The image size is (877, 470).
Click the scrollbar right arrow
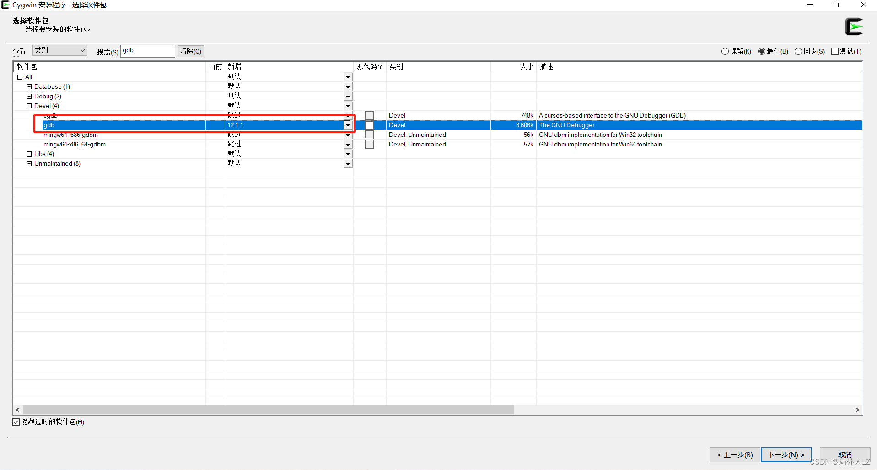click(x=857, y=410)
